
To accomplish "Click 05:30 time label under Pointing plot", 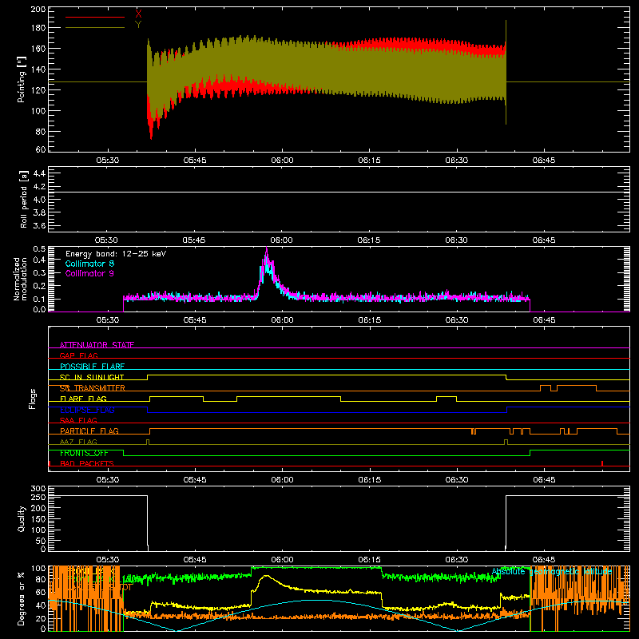I will pyautogui.click(x=108, y=161).
